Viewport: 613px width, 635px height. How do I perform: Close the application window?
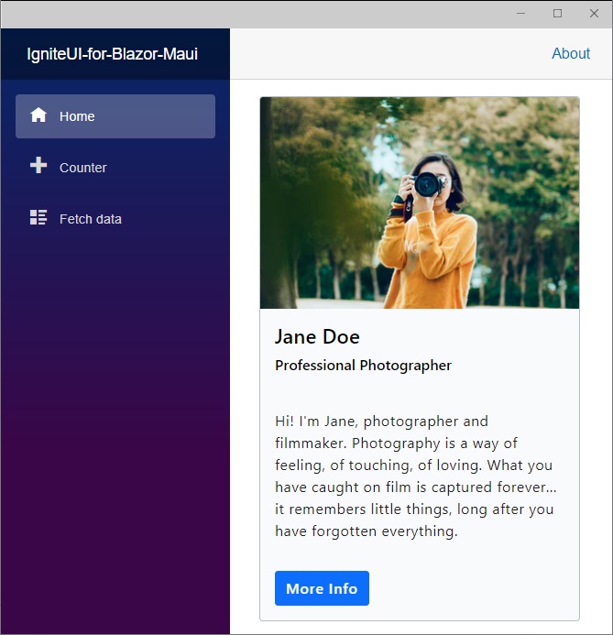tap(594, 14)
